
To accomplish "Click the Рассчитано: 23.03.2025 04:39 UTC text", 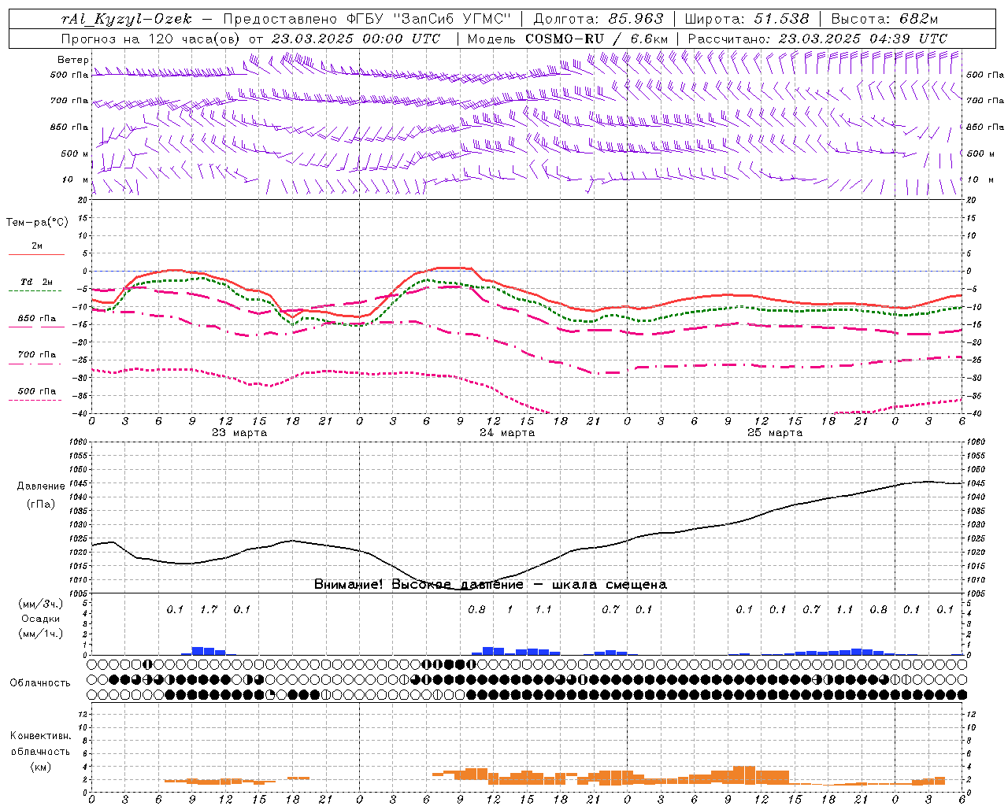I will coord(817,39).
